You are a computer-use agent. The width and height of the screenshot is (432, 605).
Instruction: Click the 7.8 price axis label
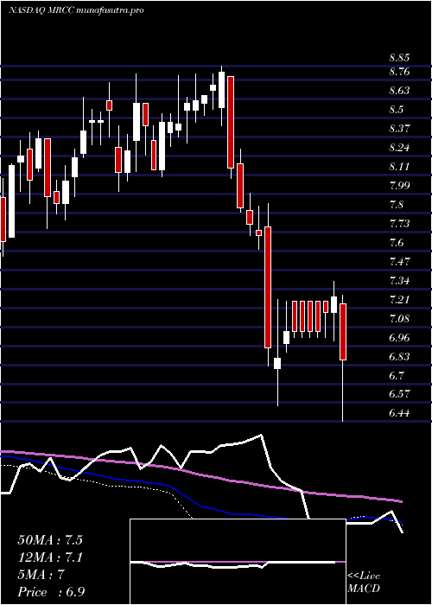tap(396, 205)
